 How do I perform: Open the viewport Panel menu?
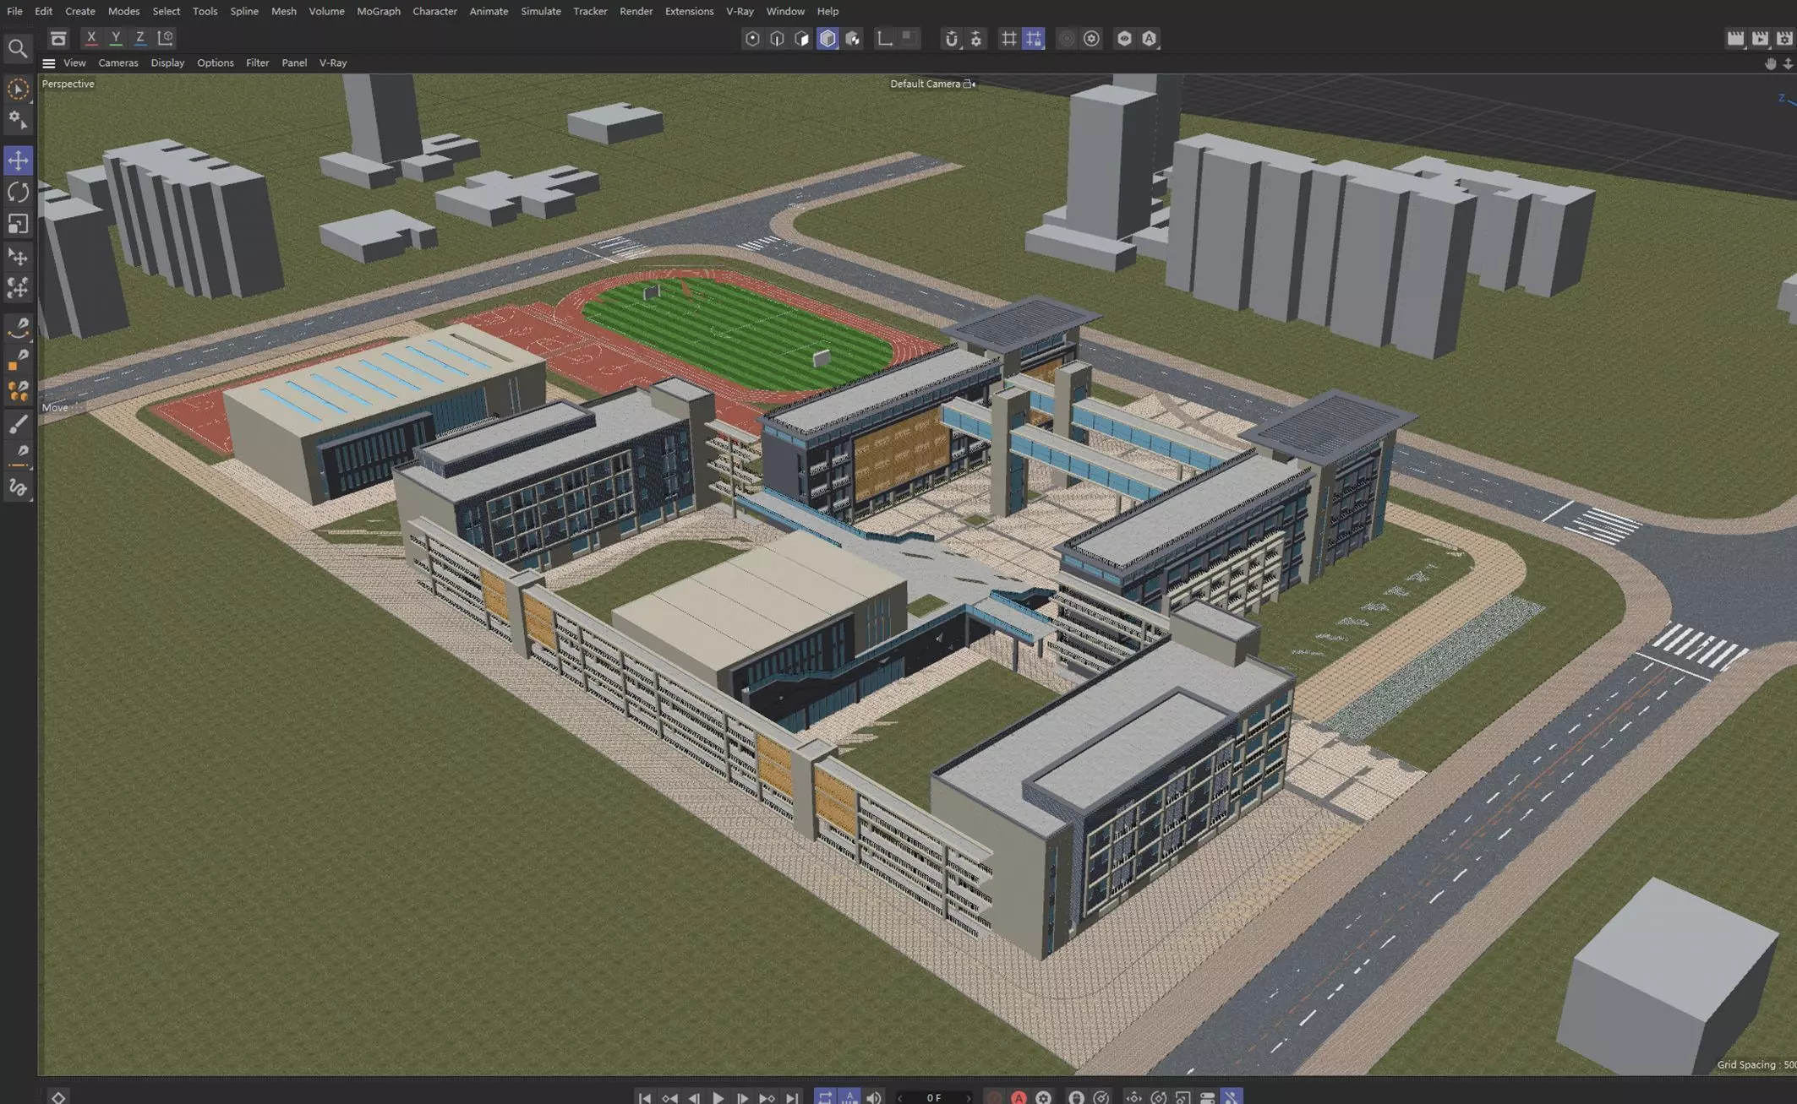(294, 63)
